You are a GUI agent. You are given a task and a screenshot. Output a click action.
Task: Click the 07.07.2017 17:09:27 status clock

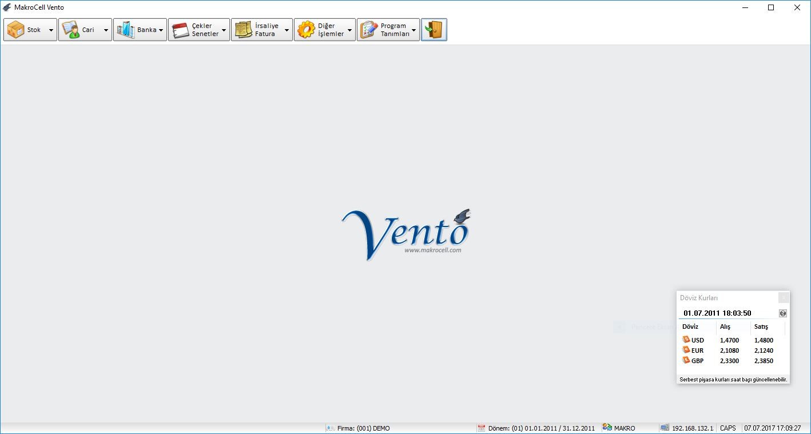(x=773, y=428)
